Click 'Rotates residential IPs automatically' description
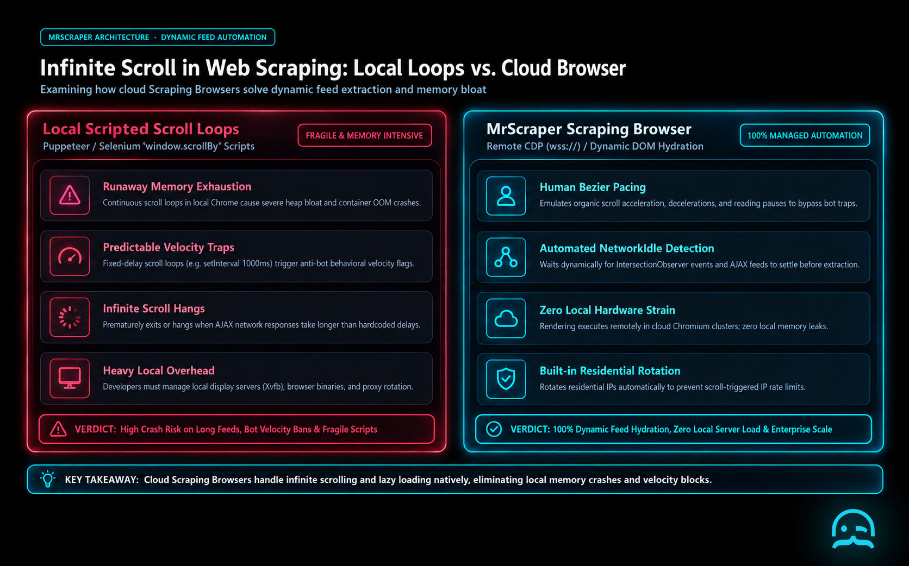Image resolution: width=909 pixels, height=566 pixels. [x=673, y=387]
